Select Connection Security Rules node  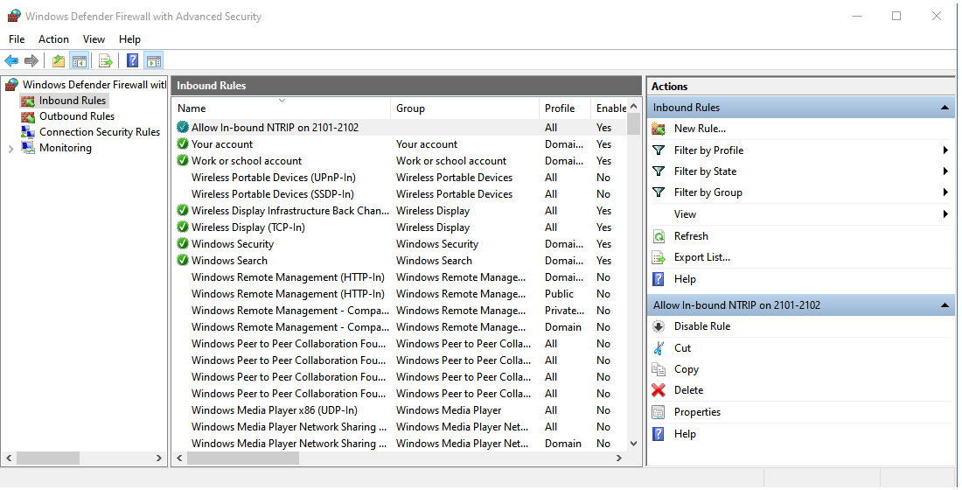tap(100, 132)
